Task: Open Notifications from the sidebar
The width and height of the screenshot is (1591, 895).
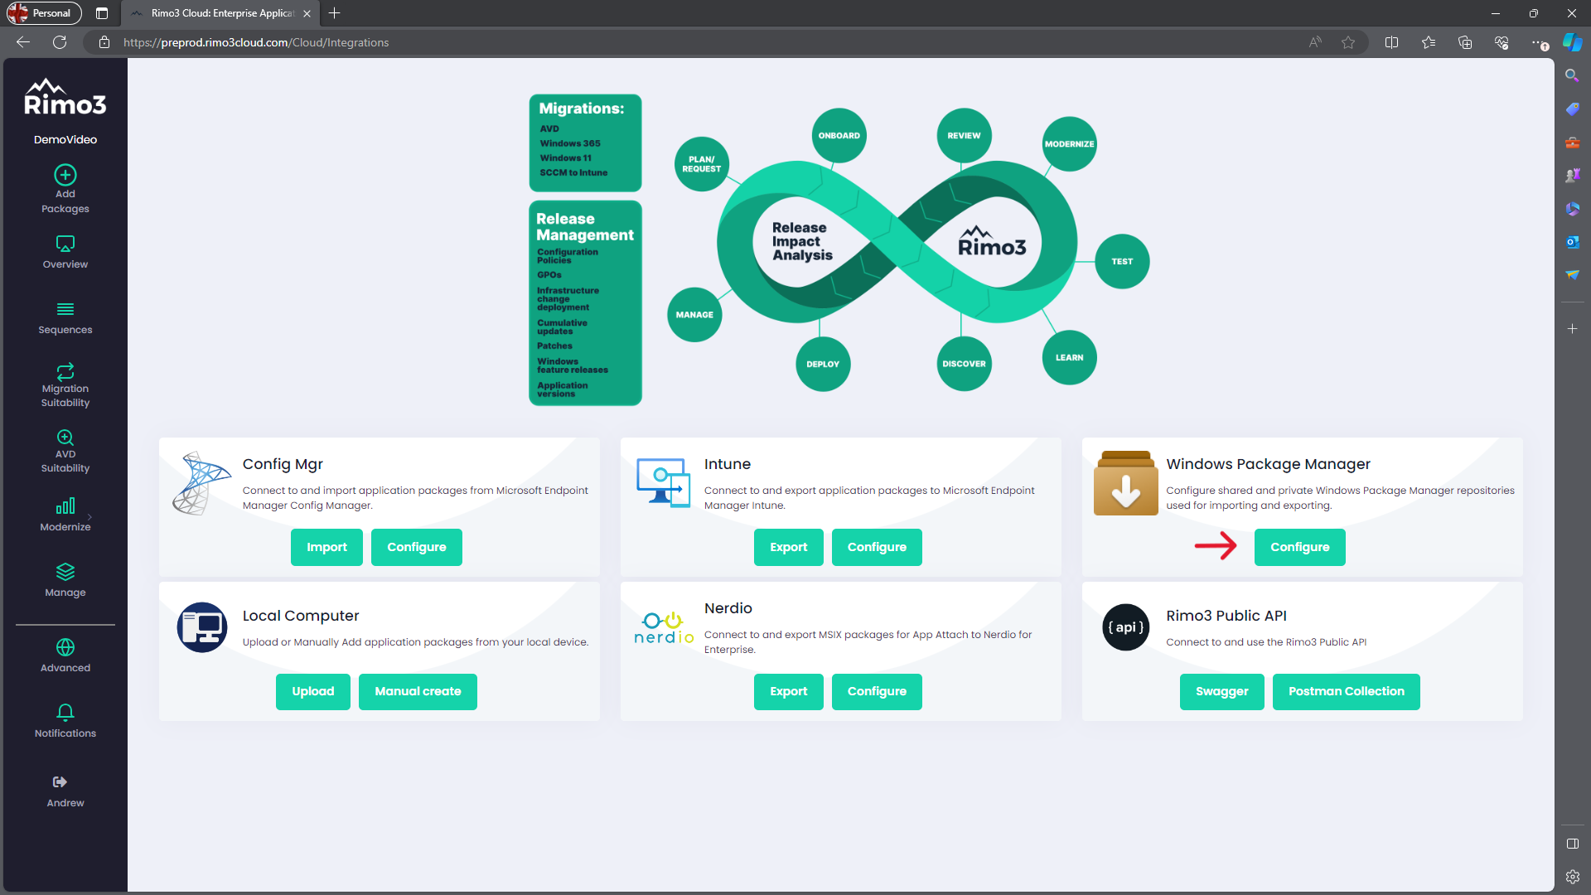Action: (x=65, y=721)
